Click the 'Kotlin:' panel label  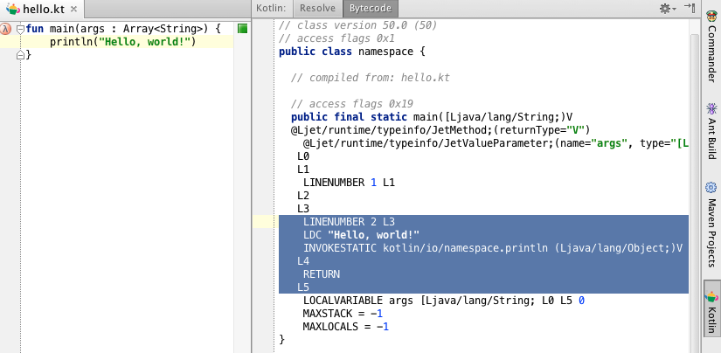pos(271,8)
